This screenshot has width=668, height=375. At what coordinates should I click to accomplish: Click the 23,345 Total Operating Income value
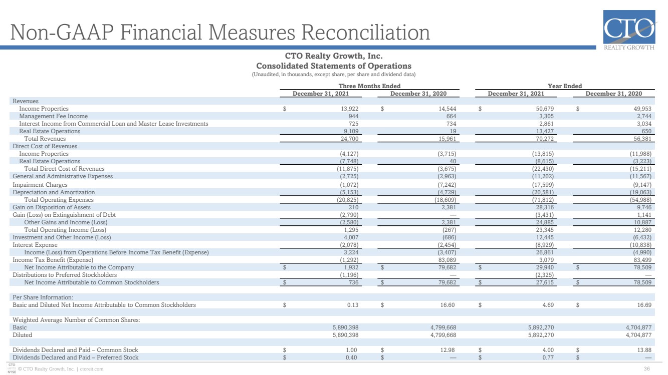click(544, 230)
